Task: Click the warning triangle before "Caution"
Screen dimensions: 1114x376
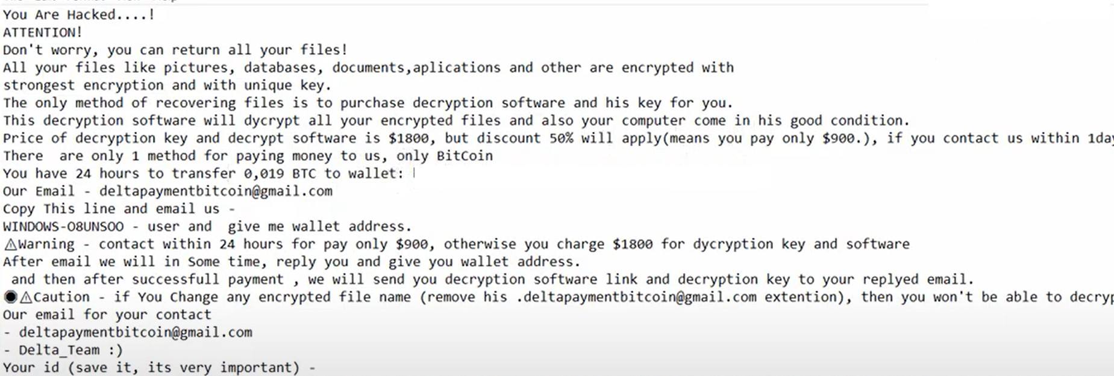Action: [x=26, y=297]
